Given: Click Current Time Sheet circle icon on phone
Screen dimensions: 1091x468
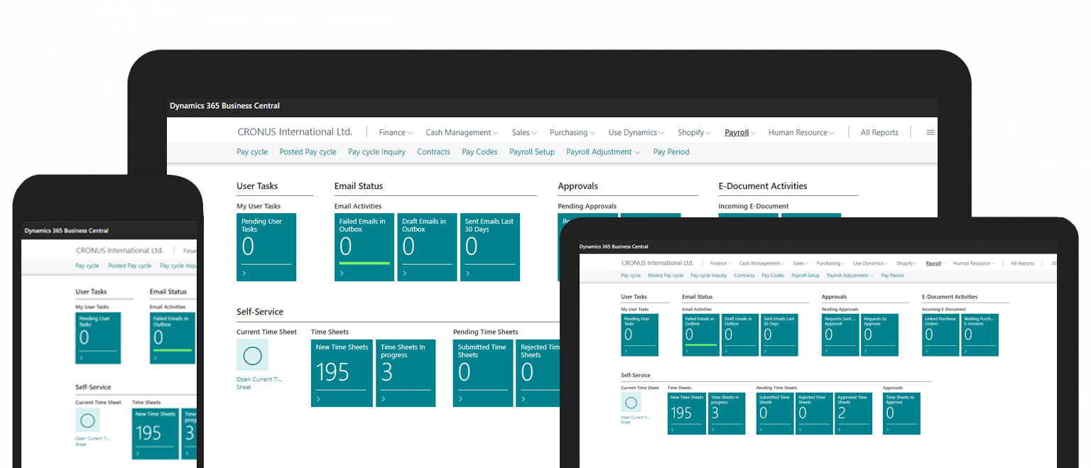Looking at the screenshot, I should 87,420.
